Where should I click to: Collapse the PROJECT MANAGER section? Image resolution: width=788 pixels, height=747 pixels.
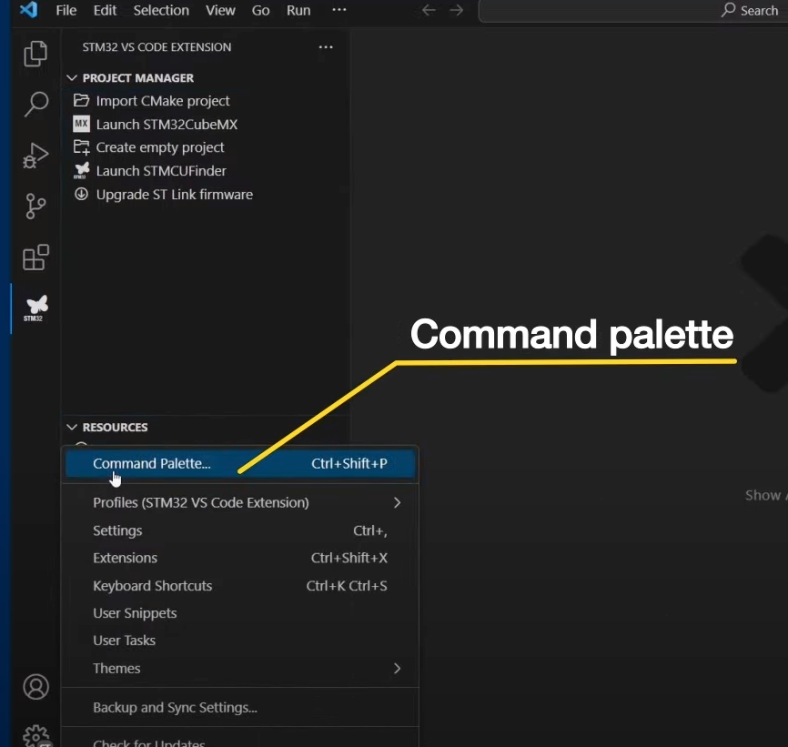[72, 78]
